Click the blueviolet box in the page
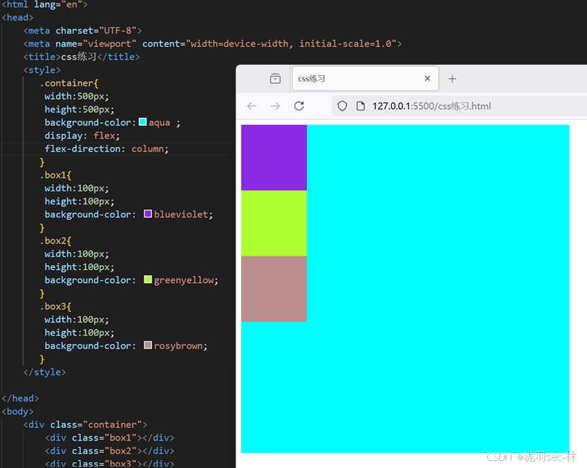This screenshot has width=587, height=468. (x=274, y=158)
